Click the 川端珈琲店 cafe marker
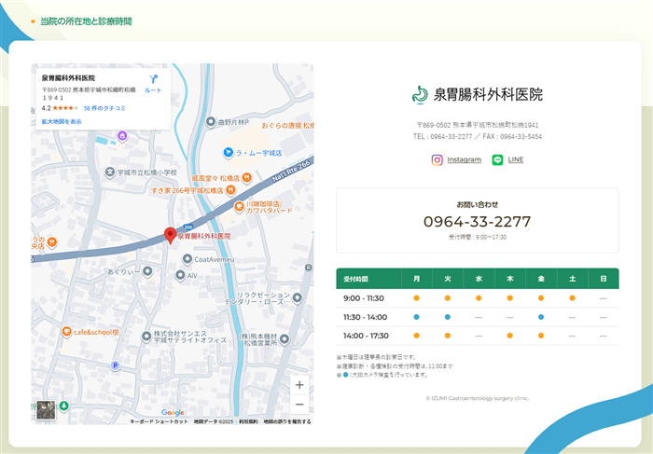 (x=239, y=206)
